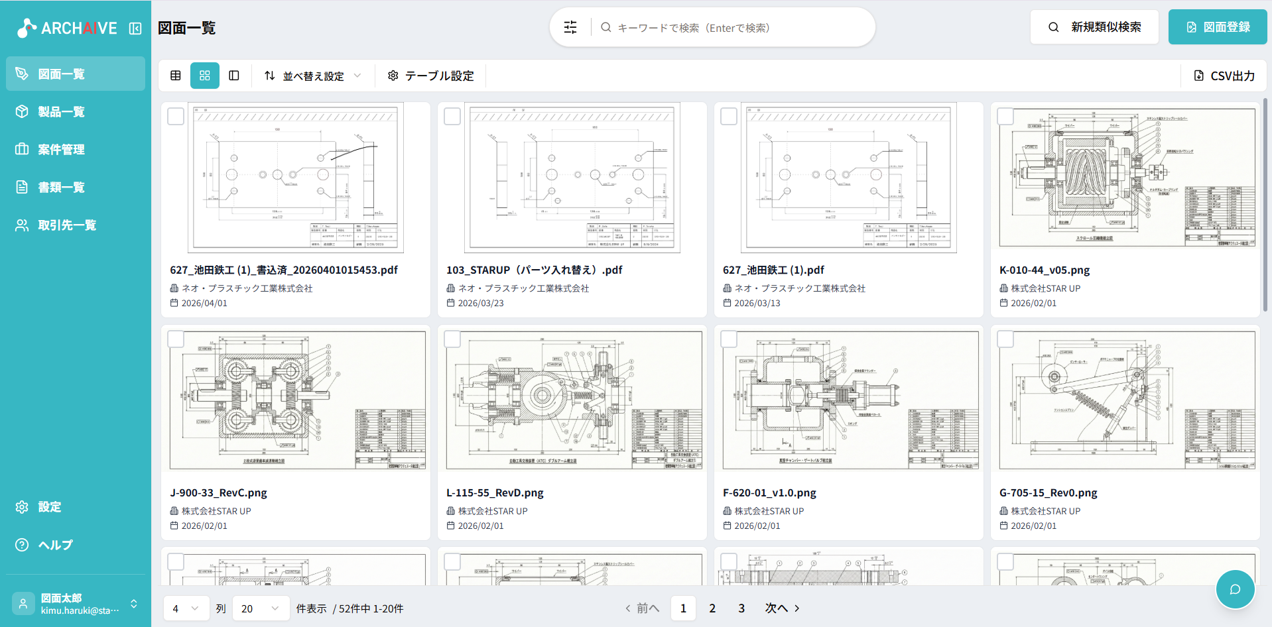Open 製品一覧 in sidebar
The height and width of the screenshot is (627, 1272).
pyautogui.click(x=76, y=111)
